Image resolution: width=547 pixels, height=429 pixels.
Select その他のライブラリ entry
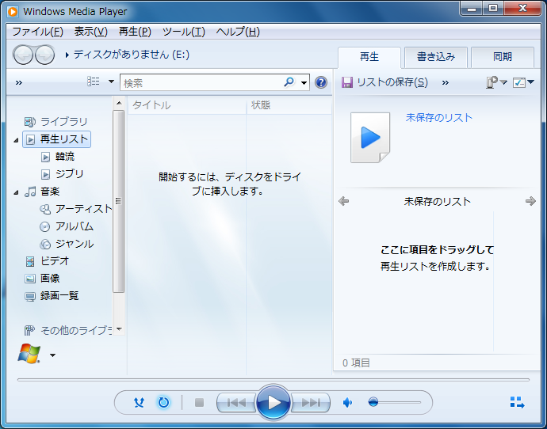[x=68, y=330]
